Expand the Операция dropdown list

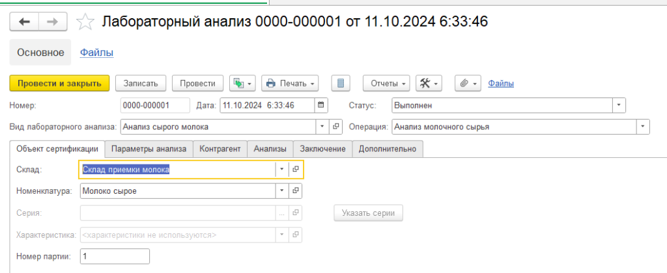pyautogui.click(x=643, y=127)
